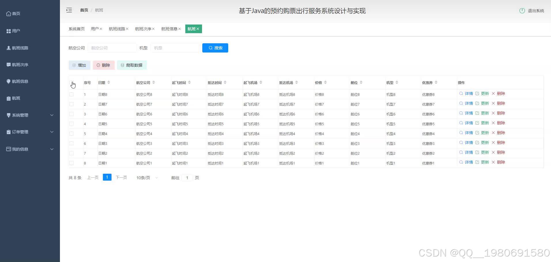This screenshot has width=551, height=262.
Task: Check the checkbox for the 航空公司6 row
Action: pos(71,114)
